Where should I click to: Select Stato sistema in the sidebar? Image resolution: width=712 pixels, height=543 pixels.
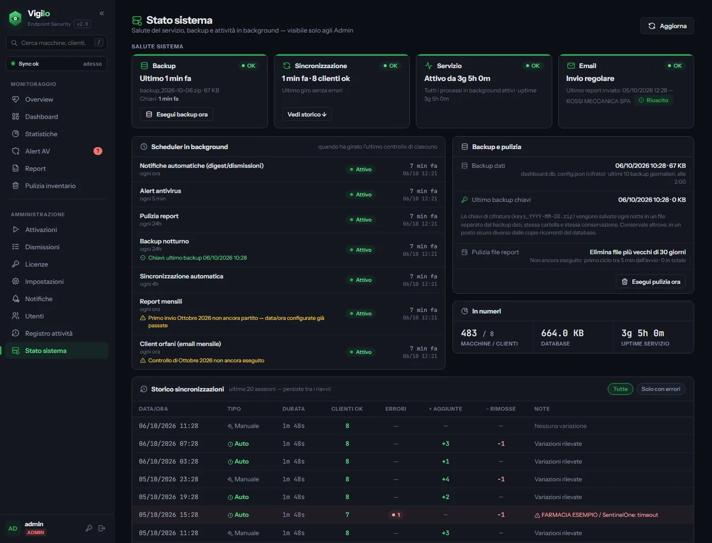[56, 350]
